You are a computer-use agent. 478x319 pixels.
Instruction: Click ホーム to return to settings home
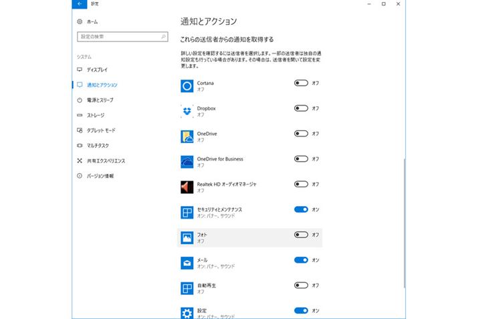pyautogui.click(x=92, y=22)
